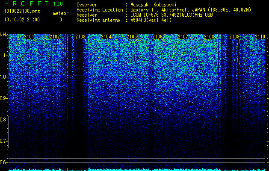Click the kHz axis unit label
Image resolution: width=269 pixels, height=171 pixels.
pyautogui.click(x=4, y=35)
